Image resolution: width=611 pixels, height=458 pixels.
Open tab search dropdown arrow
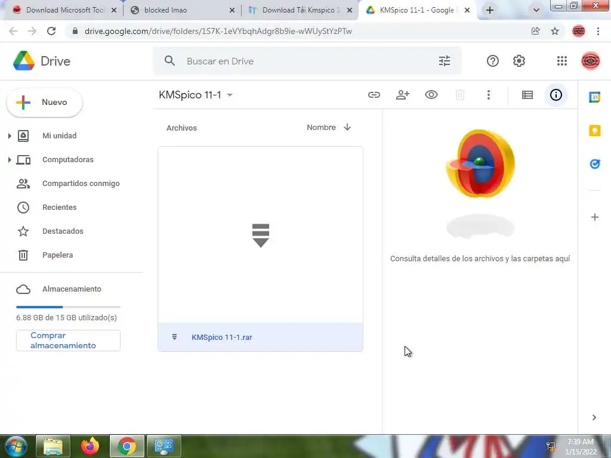click(x=536, y=10)
